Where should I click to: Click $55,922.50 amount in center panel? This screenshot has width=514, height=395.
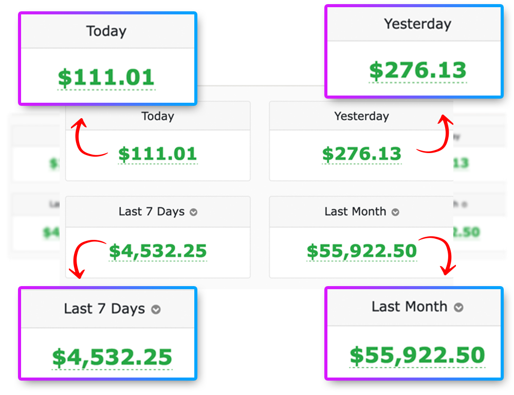(361, 251)
